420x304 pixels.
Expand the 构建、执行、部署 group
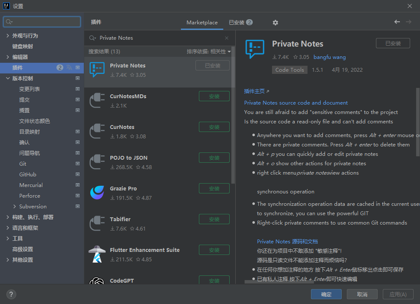8,217
